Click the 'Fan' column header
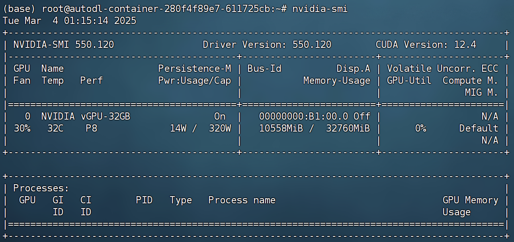The height and width of the screenshot is (242, 514). pyautogui.click(x=22, y=81)
